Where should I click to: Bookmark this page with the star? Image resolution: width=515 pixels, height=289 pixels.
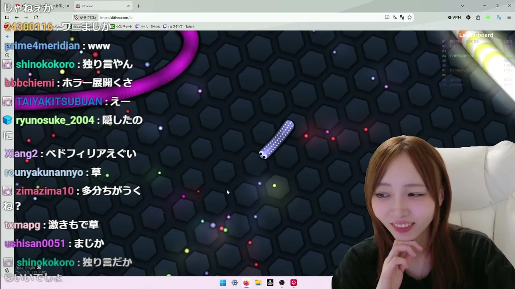click(x=410, y=17)
